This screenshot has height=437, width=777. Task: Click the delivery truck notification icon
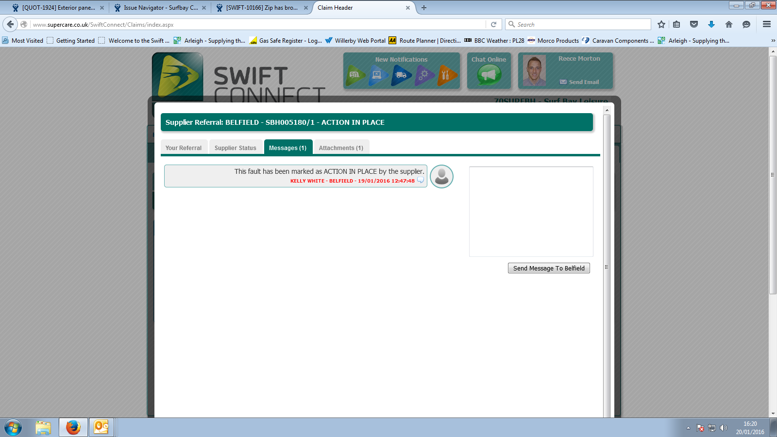(402, 75)
